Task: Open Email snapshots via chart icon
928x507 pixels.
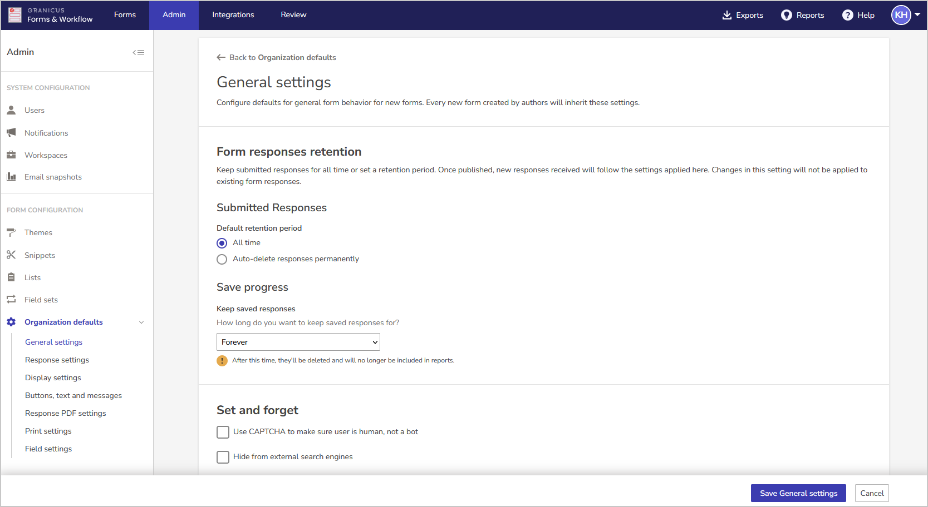Action: click(x=11, y=176)
